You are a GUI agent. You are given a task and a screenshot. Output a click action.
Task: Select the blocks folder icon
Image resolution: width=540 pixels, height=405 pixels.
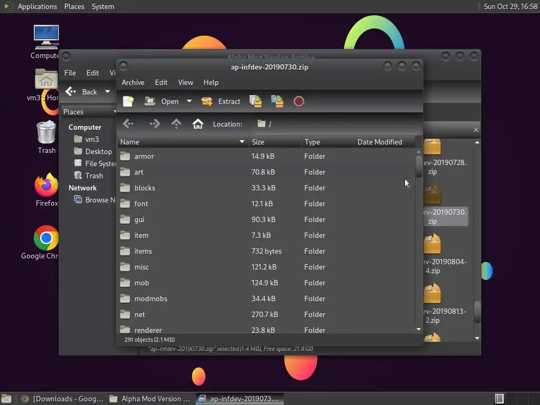pyautogui.click(x=125, y=188)
